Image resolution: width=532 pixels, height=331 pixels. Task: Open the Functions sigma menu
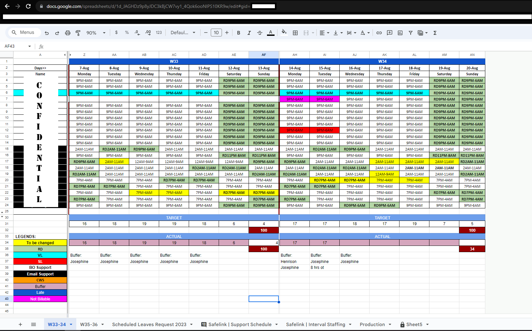435,33
